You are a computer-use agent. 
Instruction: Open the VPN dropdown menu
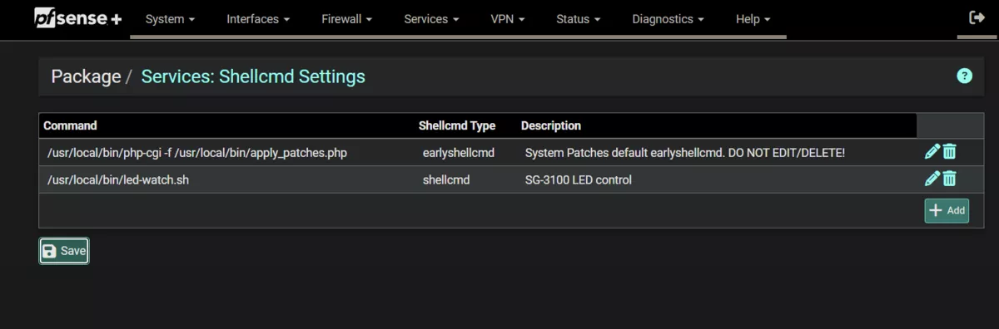coord(508,19)
